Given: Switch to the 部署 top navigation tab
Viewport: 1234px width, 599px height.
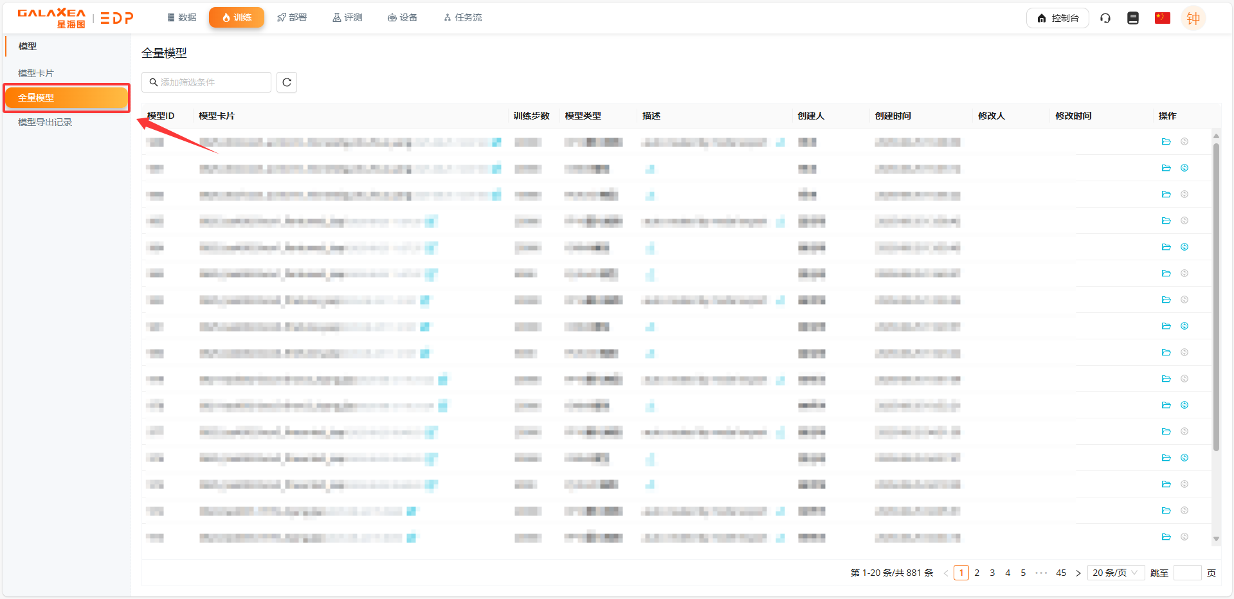Looking at the screenshot, I should pyautogui.click(x=292, y=17).
